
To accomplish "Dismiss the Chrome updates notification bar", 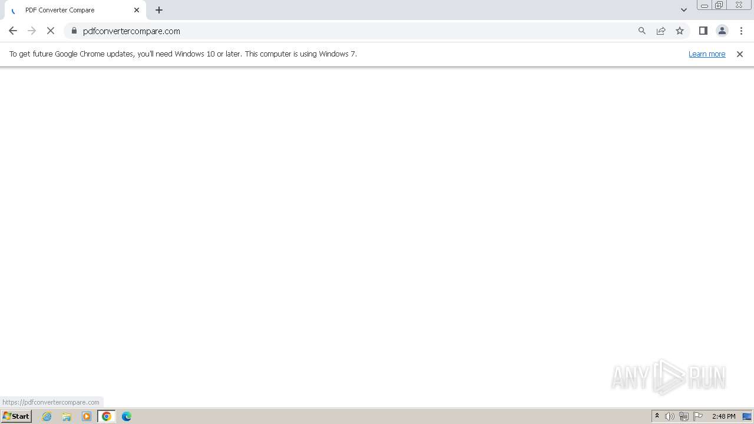I will [740, 54].
